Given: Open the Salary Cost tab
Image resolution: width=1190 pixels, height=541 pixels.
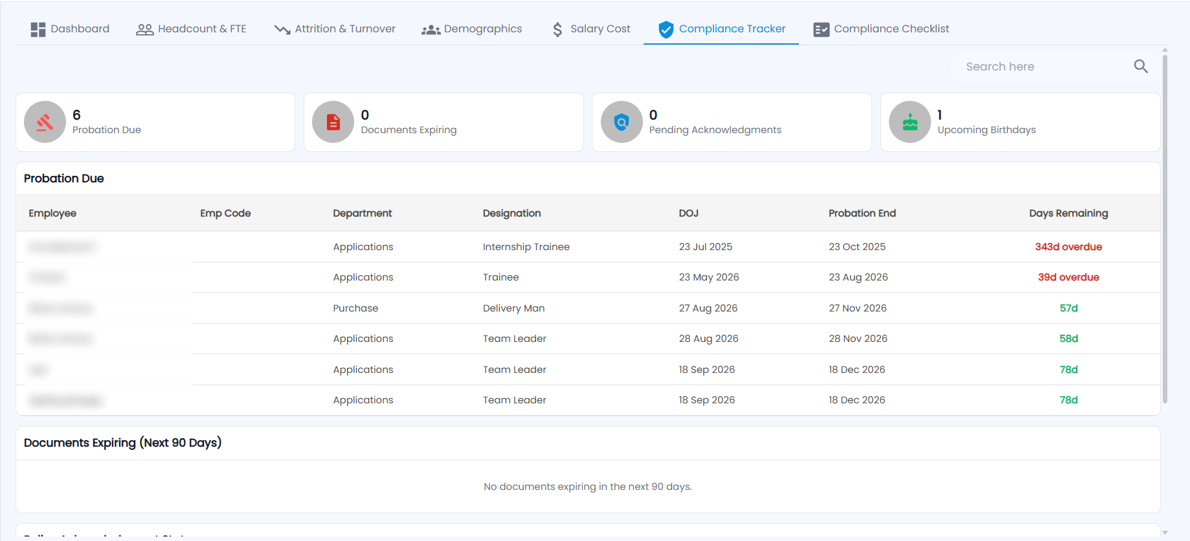Looking at the screenshot, I should tap(591, 29).
